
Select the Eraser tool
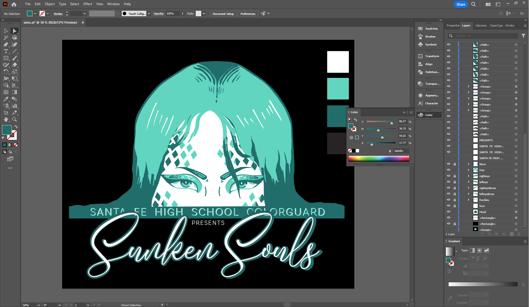15,65
